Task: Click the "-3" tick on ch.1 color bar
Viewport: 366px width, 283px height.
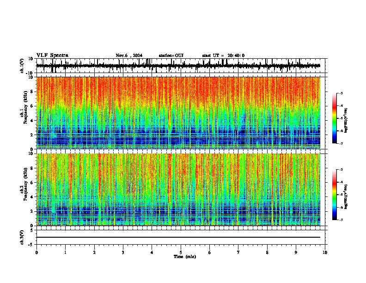Action: click(341, 93)
